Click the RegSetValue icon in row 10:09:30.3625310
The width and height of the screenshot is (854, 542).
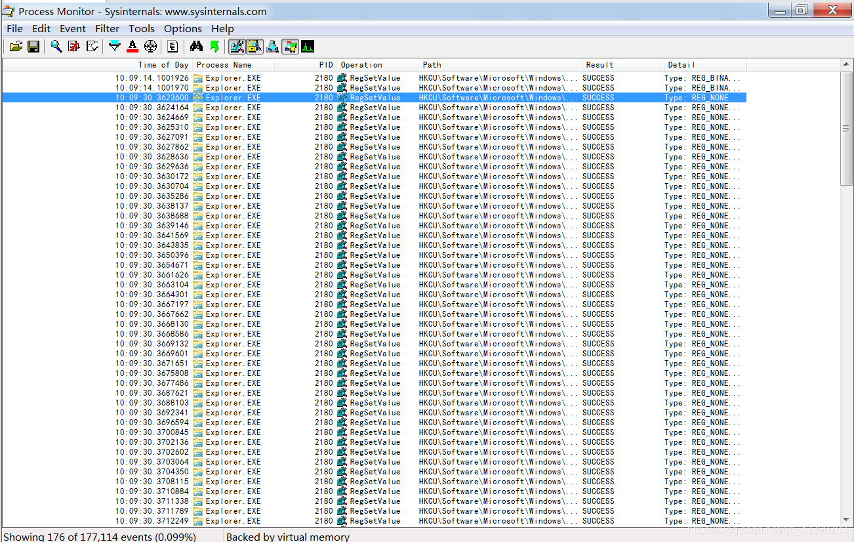pos(342,127)
